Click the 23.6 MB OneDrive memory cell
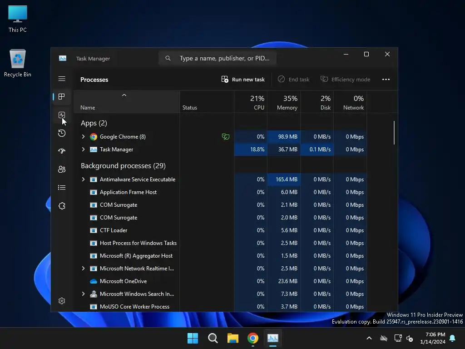The image size is (465, 349). [284, 281]
